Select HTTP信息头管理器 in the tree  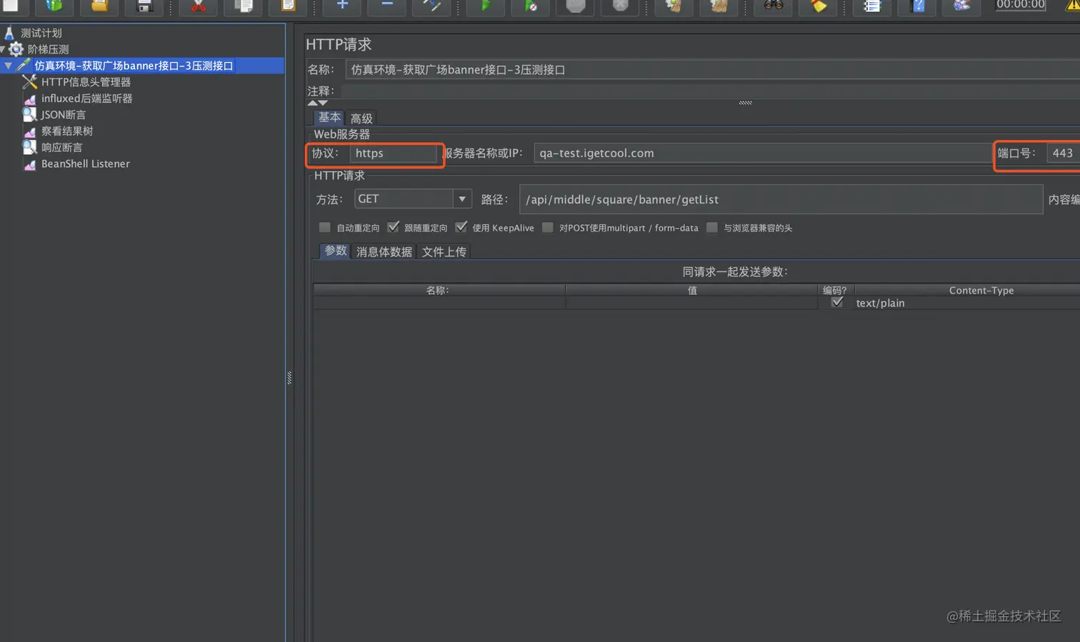pos(86,82)
